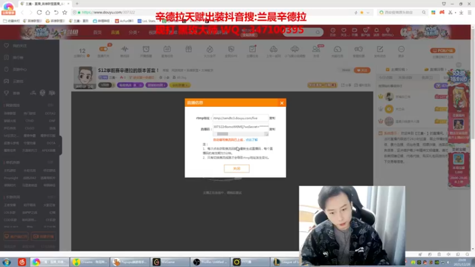This screenshot has width=475, height=267.
Task: Click the stream key horizontal scrollbar thumb
Action: [222, 134]
